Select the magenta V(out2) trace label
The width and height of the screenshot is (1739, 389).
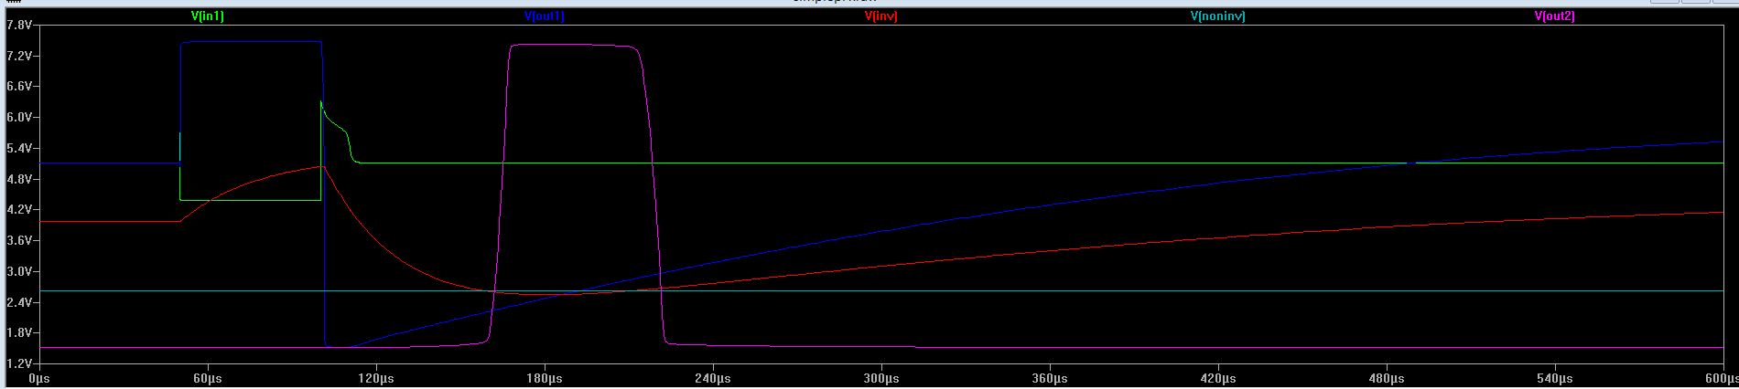(1554, 16)
